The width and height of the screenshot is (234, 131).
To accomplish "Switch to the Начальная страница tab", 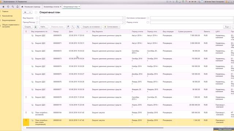I will (x=31, y=7).
